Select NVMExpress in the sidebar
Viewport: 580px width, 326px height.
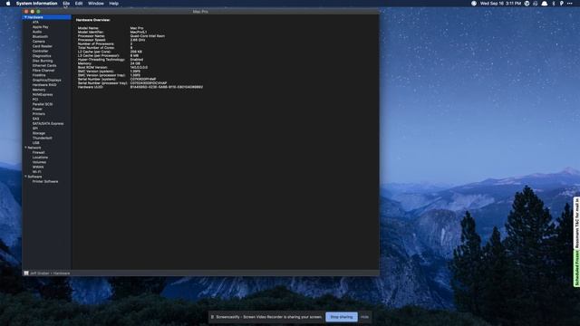43,94
